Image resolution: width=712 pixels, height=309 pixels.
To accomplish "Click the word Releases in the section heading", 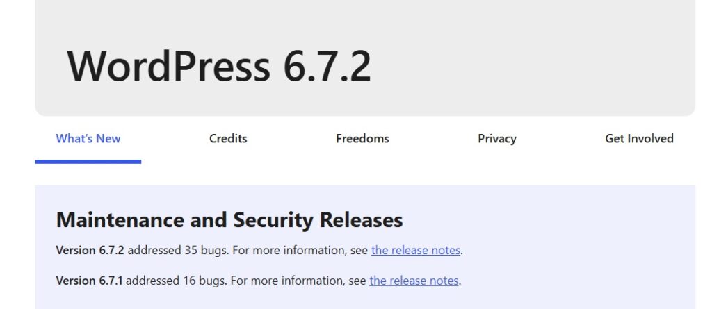I will pyautogui.click(x=361, y=220).
